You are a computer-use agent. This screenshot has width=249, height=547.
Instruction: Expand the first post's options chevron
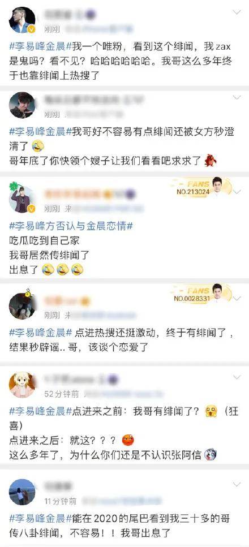237,12
